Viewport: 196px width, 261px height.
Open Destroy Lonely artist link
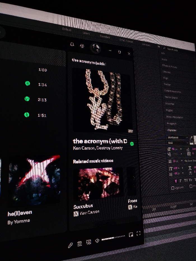click(110, 148)
